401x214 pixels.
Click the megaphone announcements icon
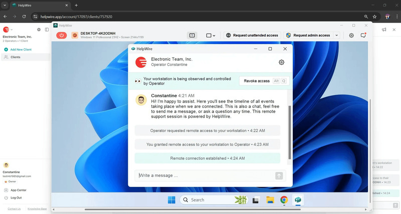coord(384,29)
